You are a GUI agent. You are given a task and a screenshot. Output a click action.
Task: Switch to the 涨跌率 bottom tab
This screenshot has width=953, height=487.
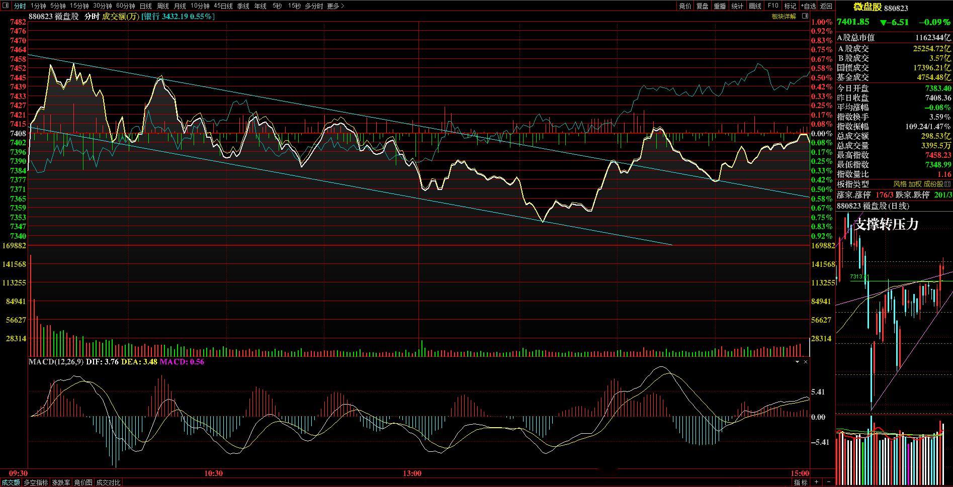coord(61,482)
